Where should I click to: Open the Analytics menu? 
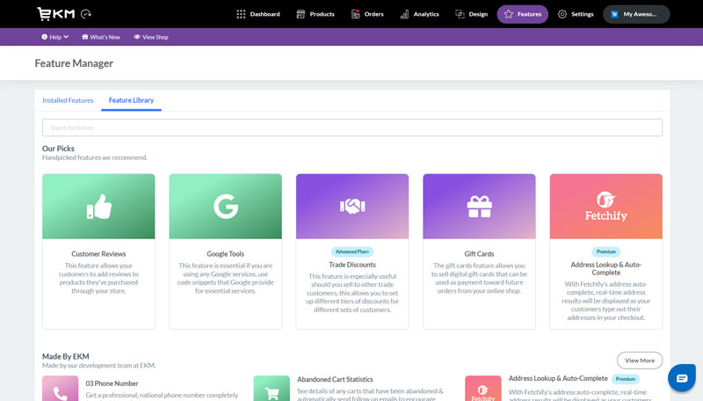click(x=420, y=14)
